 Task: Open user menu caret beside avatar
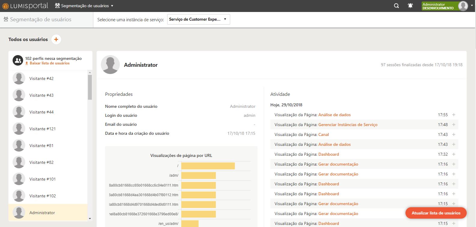472,6
